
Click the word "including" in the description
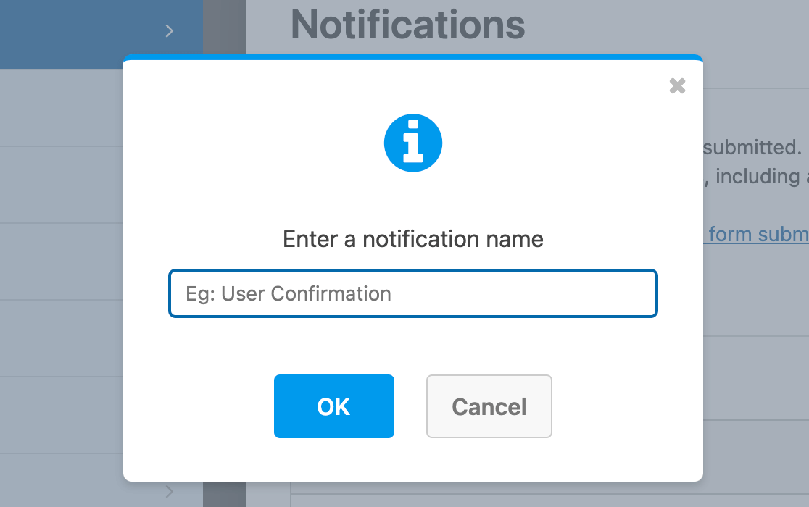point(758,177)
